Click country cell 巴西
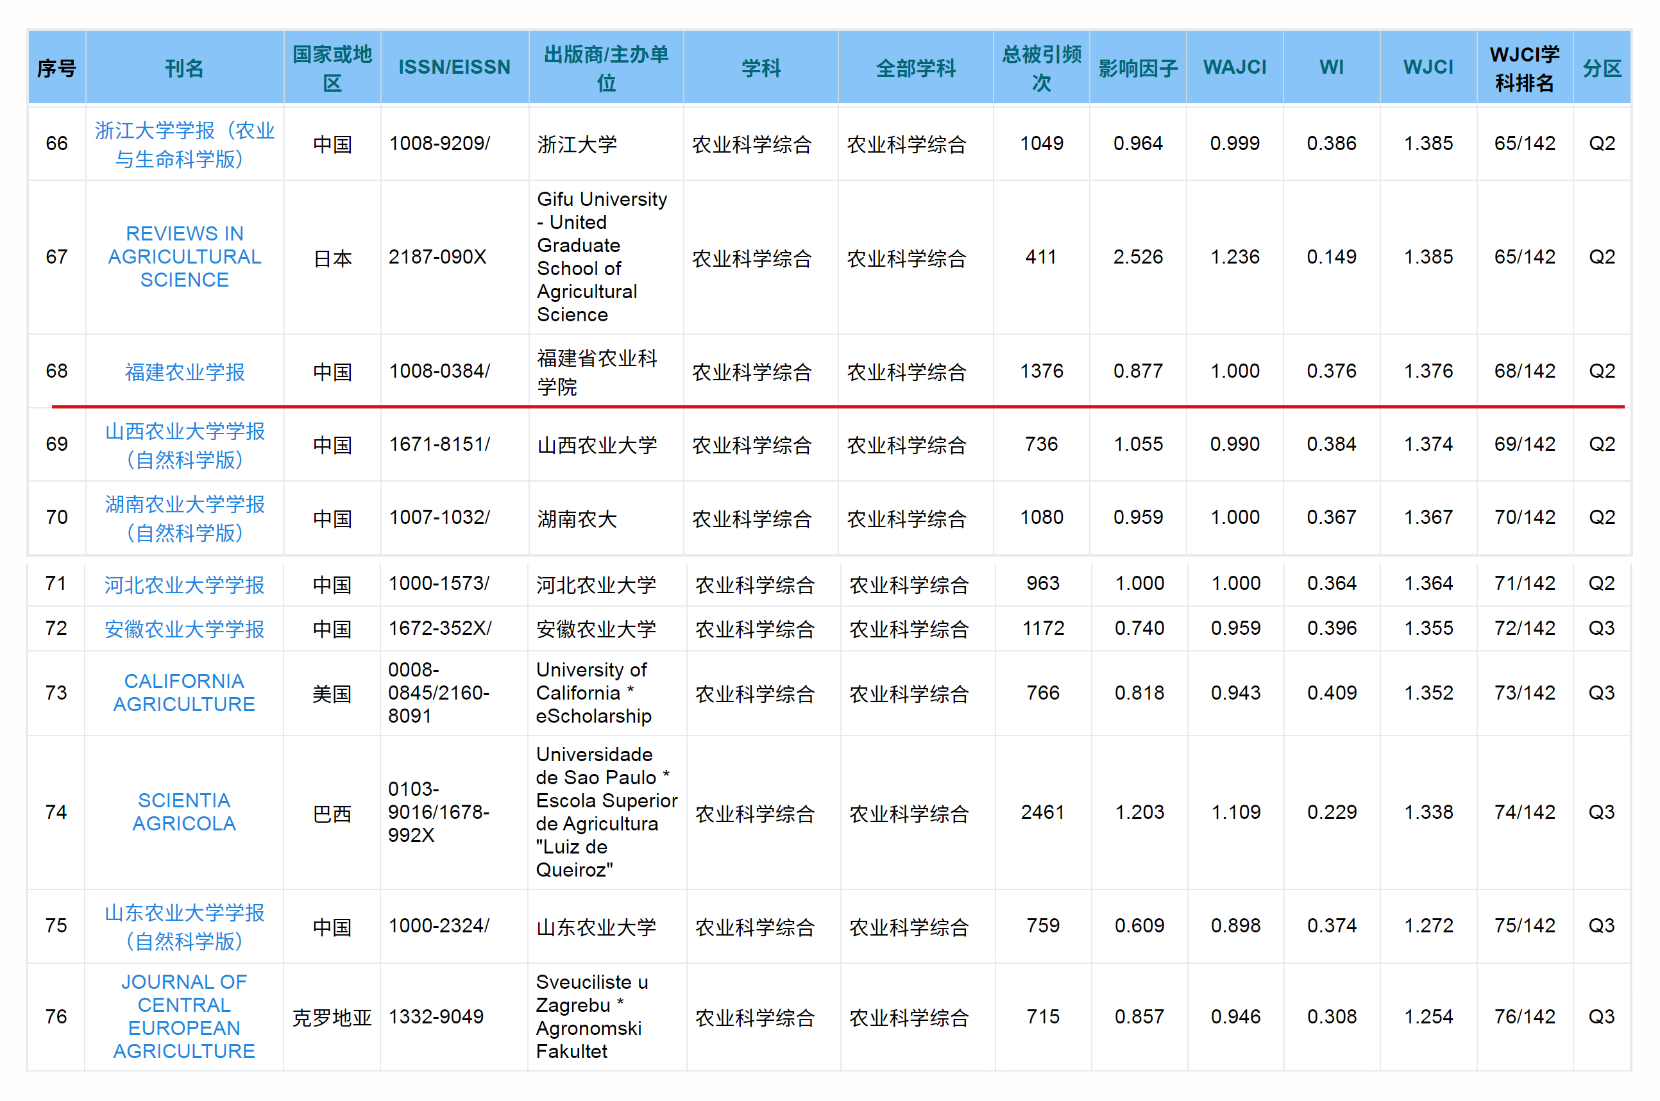The image size is (1660, 1101). 332,813
